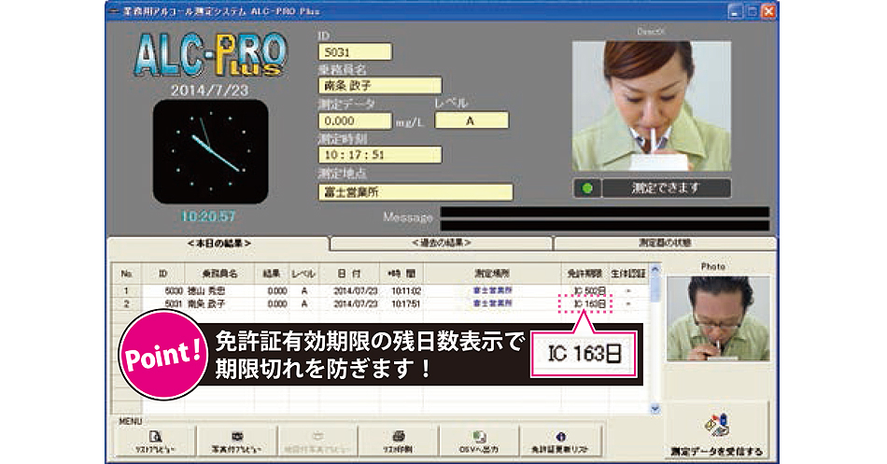Image resolution: width=887 pixels, height=464 pixels.
Task: Click the level field showing A
Action: (x=472, y=120)
